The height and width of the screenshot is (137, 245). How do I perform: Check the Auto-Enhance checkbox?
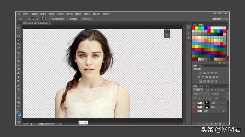point(67,19)
